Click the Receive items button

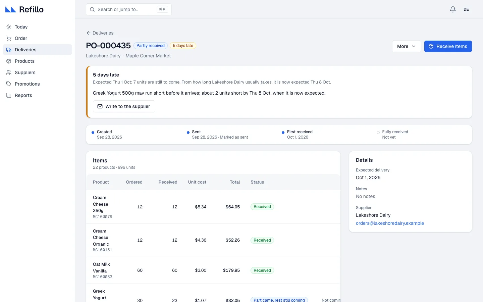pos(448,46)
